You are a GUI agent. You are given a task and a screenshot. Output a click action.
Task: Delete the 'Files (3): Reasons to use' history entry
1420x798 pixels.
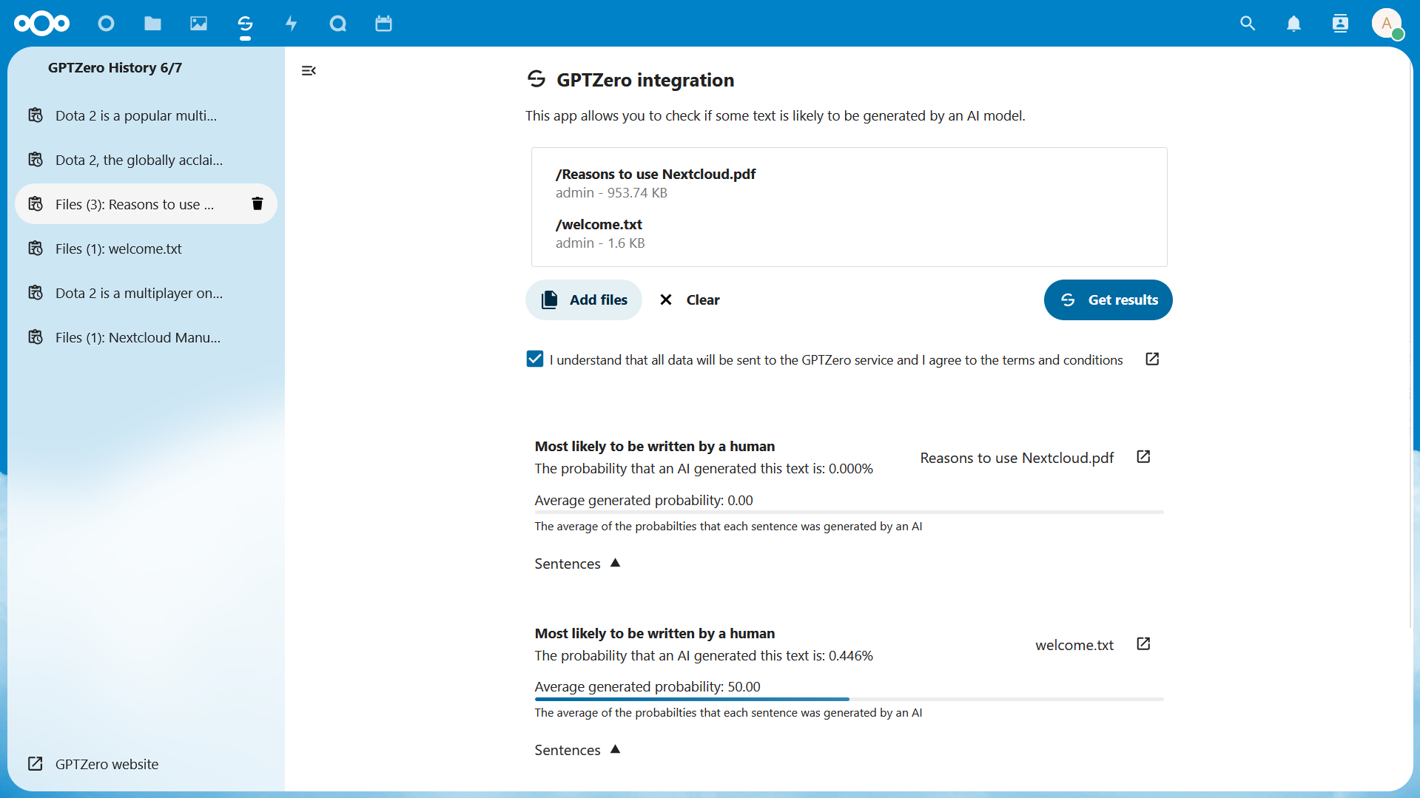pyautogui.click(x=257, y=203)
